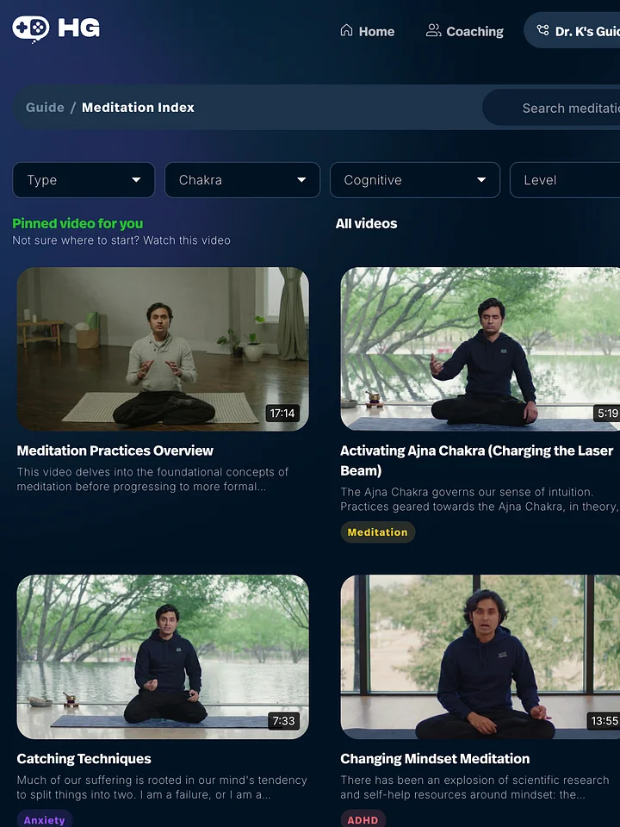Open the Level filter dropdown
The height and width of the screenshot is (827, 620).
[x=565, y=180]
